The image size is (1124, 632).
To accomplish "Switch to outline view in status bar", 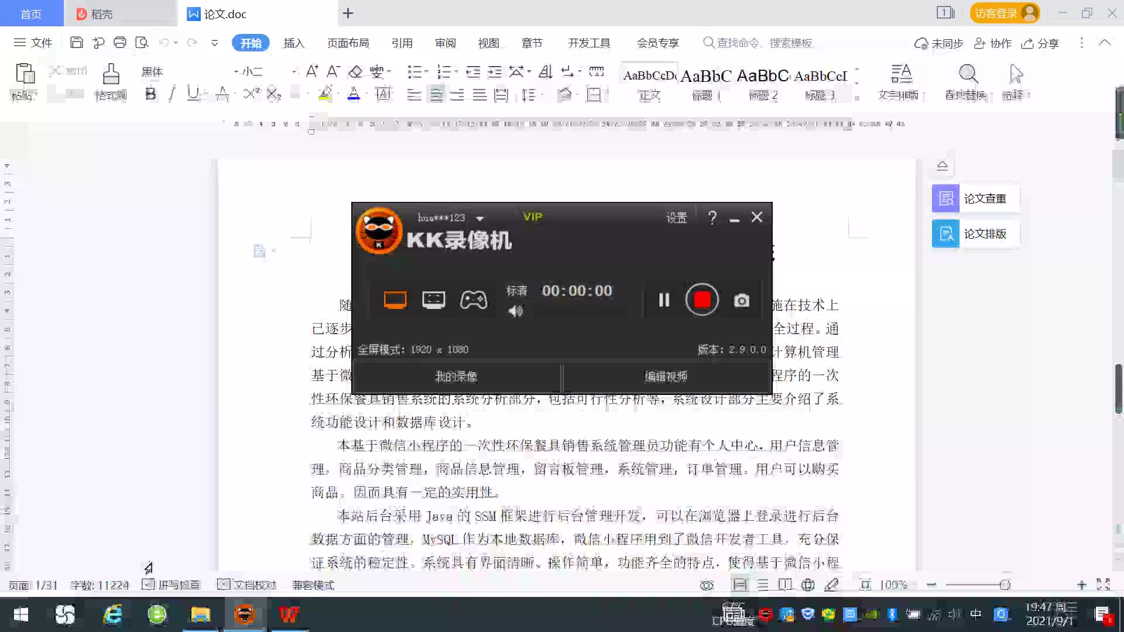I will click(x=763, y=585).
